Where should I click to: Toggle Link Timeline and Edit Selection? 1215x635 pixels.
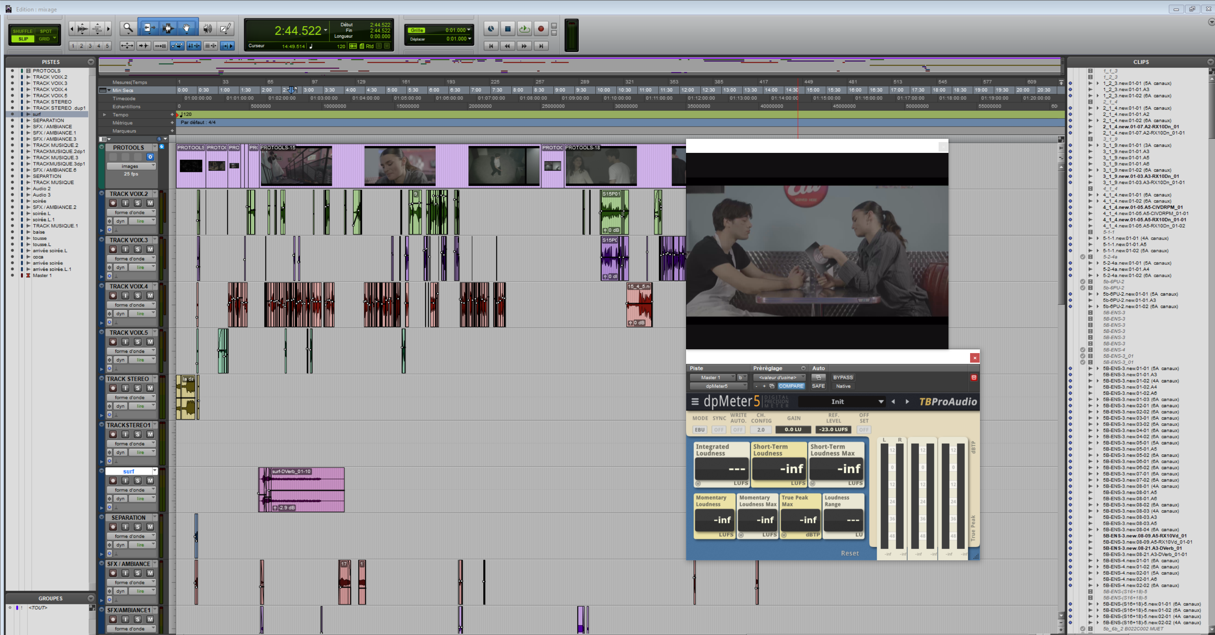click(x=194, y=46)
